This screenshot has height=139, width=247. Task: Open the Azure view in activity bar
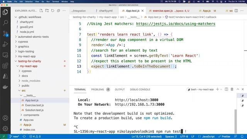coord(5,76)
